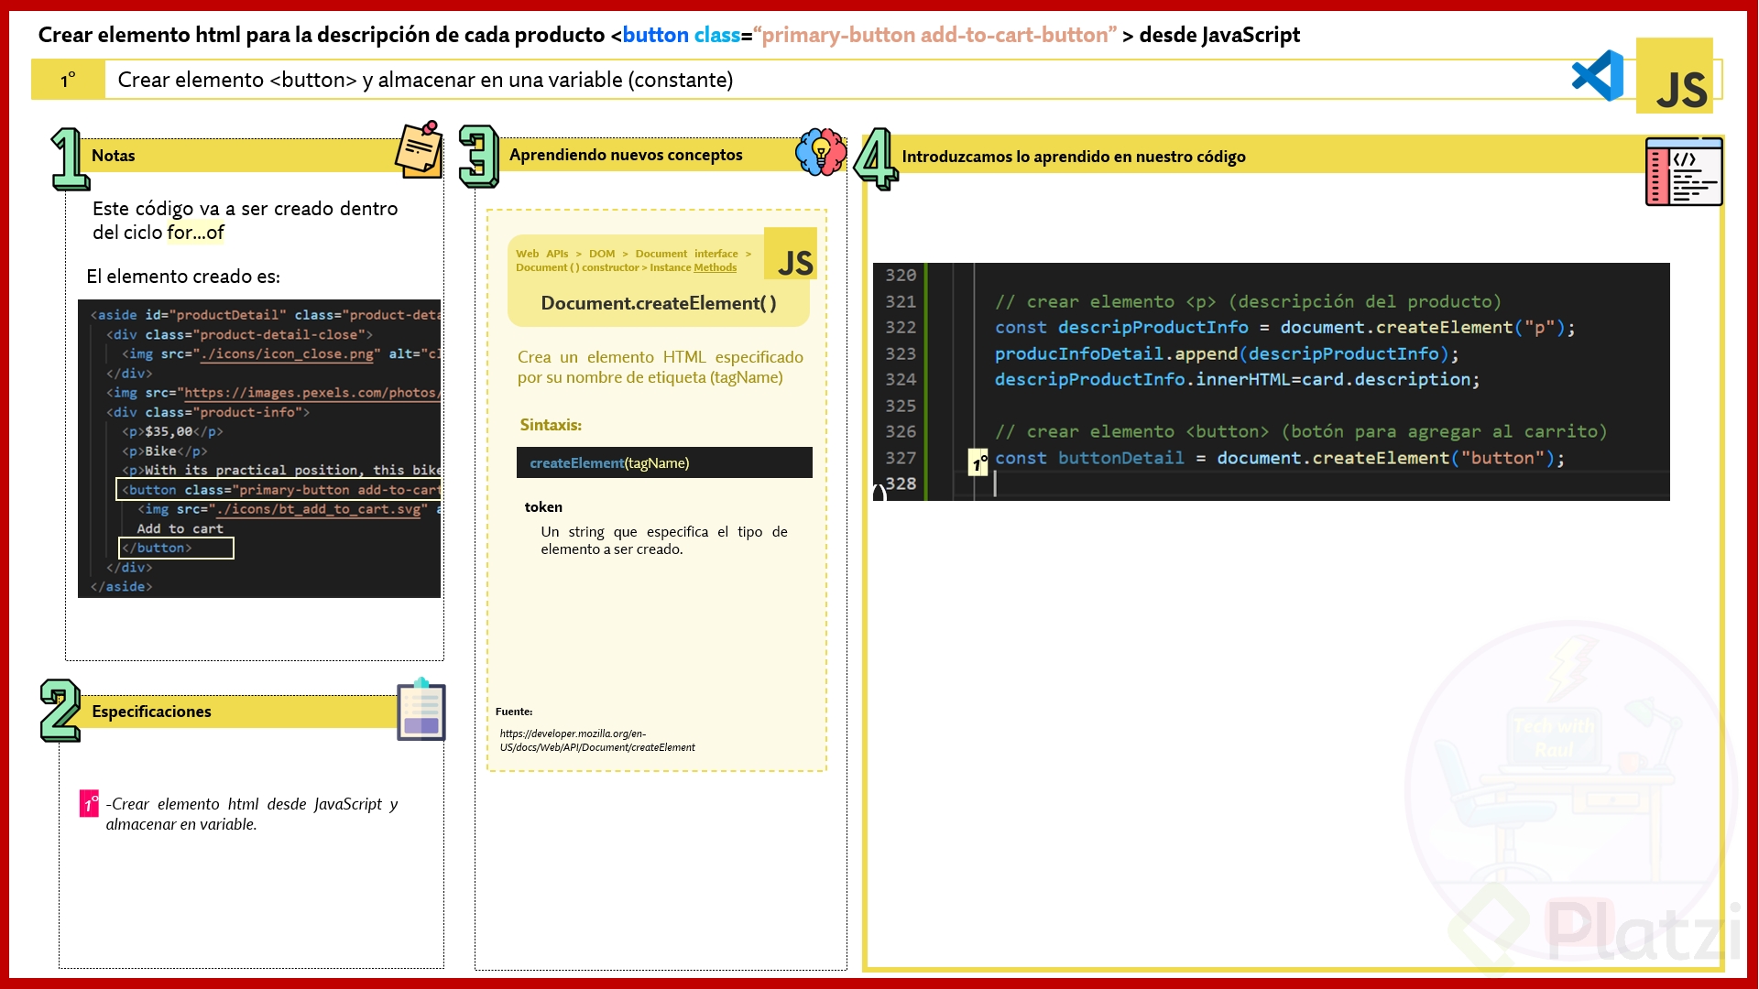Click the closing </aside> tag in snippet
Viewport: 1759px width, 989px height.
click(x=121, y=587)
